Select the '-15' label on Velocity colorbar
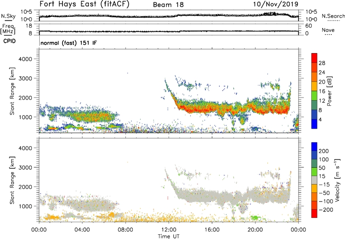345x239 pixels. [x=324, y=185]
